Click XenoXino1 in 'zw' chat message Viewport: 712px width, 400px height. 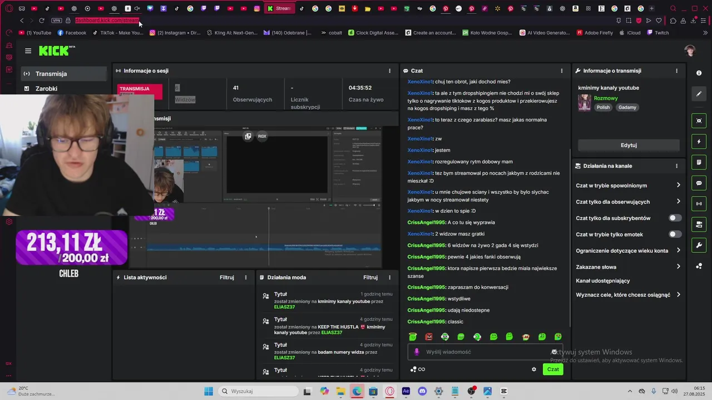point(420,139)
